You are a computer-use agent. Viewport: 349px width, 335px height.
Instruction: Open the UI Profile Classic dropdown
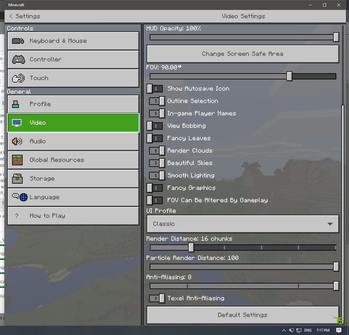tap(243, 224)
